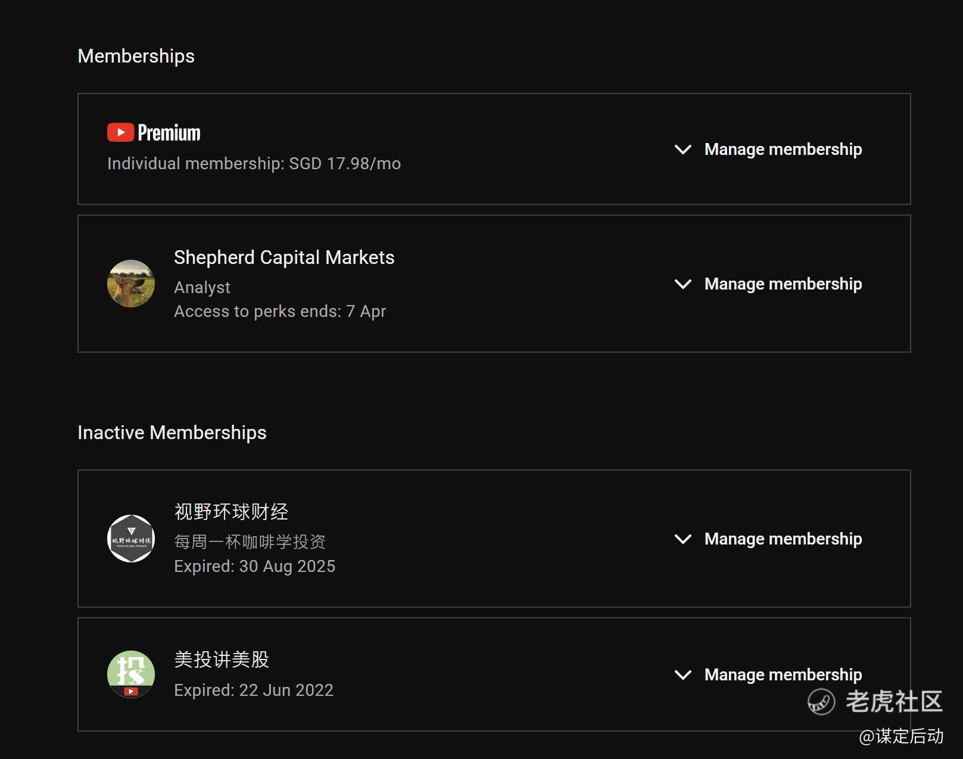The width and height of the screenshot is (963, 759).
Task: Click the Inactive Memberships section heading
Action: click(x=172, y=433)
